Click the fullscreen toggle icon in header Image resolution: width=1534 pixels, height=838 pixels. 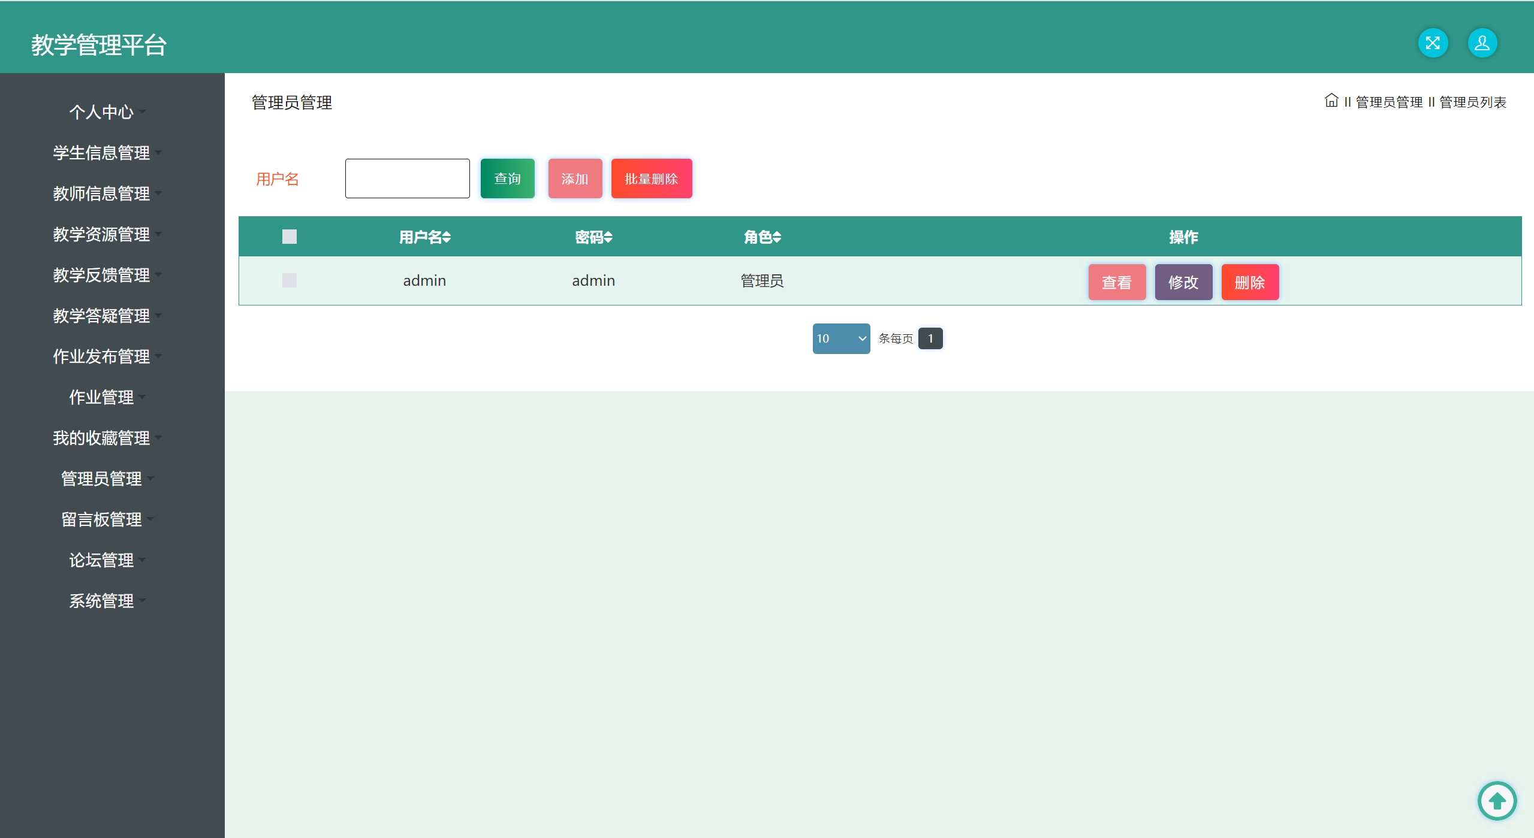pos(1432,43)
